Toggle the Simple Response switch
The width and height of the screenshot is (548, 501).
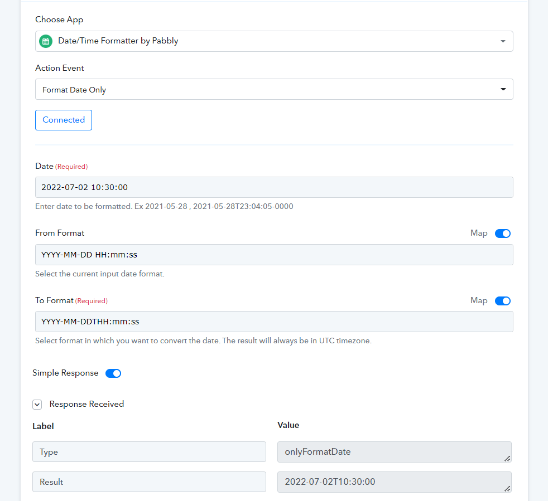[x=113, y=373]
